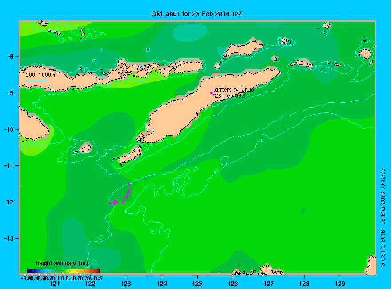Click the map title 'OM_an01 for 25-Feb-2016 12Z'
This screenshot has width=391, height=289.
coord(196,14)
